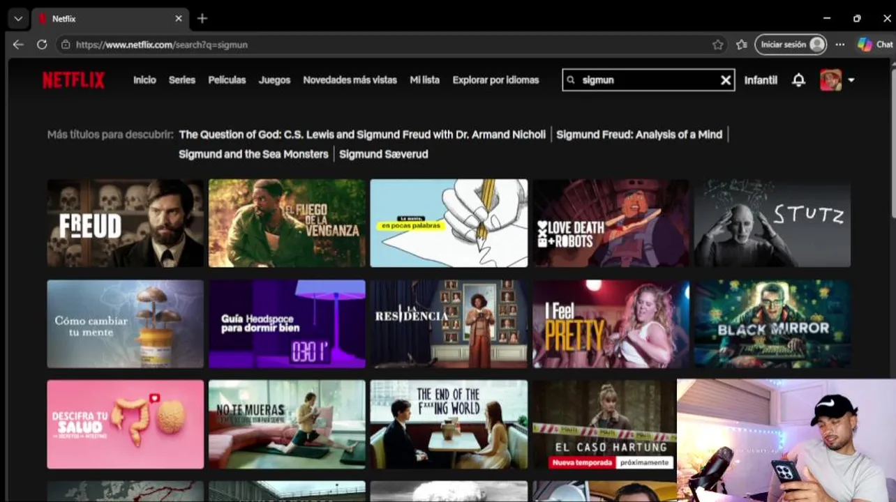The height and width of the screenshot is (502, 896).
Task: Open Cómo cambiar tu mente thumbnail
Action: tap(126, 324)
